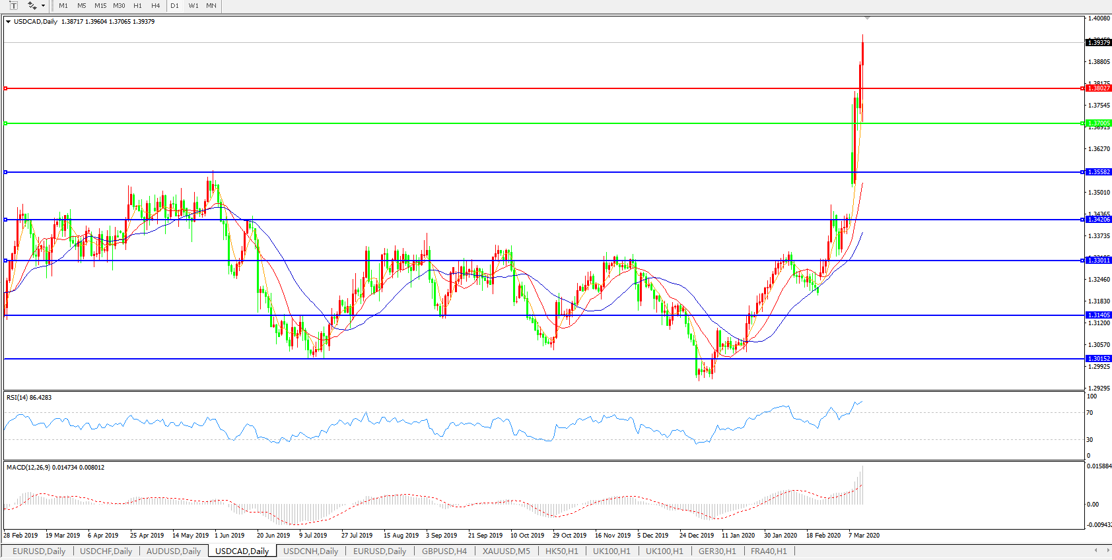Select the MN monthly timeframe
This screenshot has height=560, width=1112.
[211, 6]
